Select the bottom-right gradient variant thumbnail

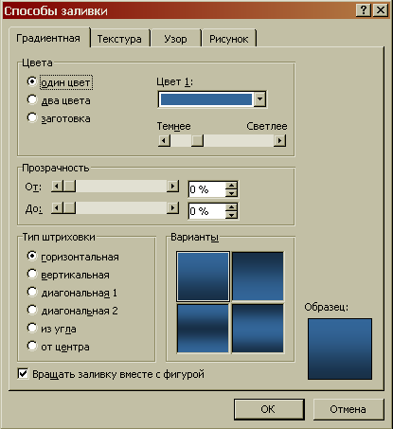[x=258, y=328]
